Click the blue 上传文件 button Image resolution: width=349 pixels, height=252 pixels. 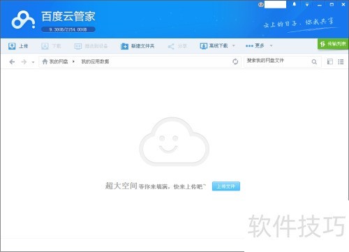(226, 186)
